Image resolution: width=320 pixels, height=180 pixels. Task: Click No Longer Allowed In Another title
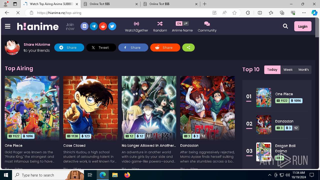[x=149, y=145]
